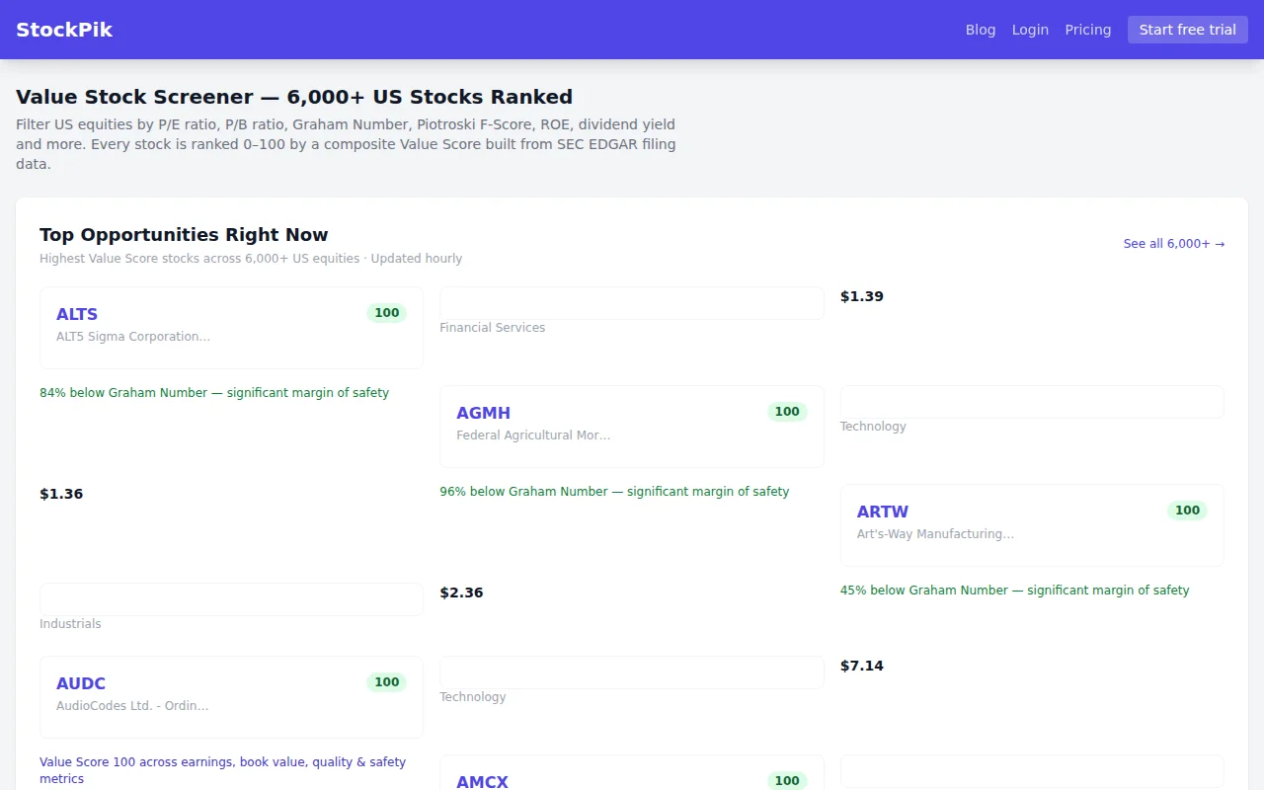The height and width of the screenshot is (790, 1264).
Task: Click the Value Stock Screener page heading
Action: [294, 97]
